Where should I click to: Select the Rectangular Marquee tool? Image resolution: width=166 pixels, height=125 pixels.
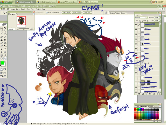point(2,28)
